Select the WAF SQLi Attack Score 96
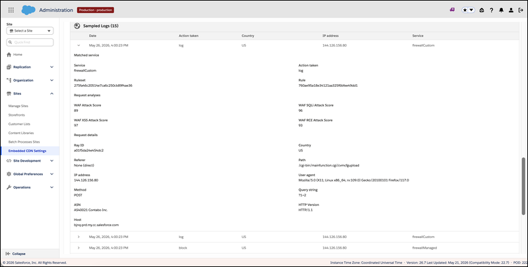 tap(300, 110)
